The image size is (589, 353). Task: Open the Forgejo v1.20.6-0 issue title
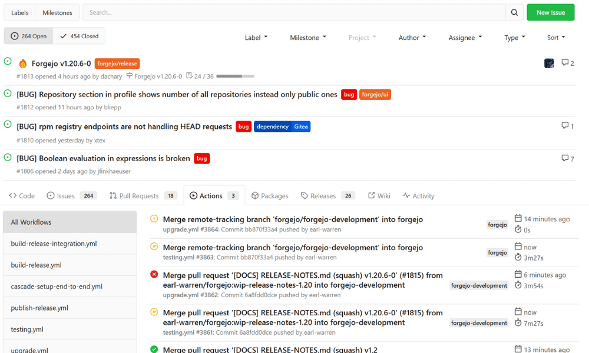[x=61, y=64]
